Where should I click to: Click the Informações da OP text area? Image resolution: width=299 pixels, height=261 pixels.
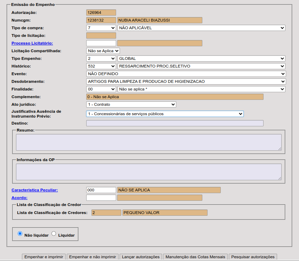(x=148, y=172)
